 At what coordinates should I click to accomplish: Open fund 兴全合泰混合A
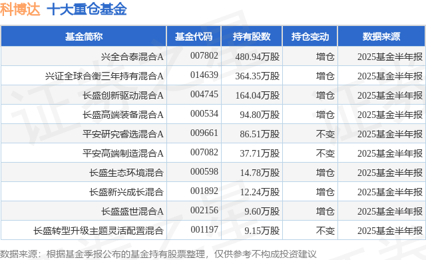point(132,57)
